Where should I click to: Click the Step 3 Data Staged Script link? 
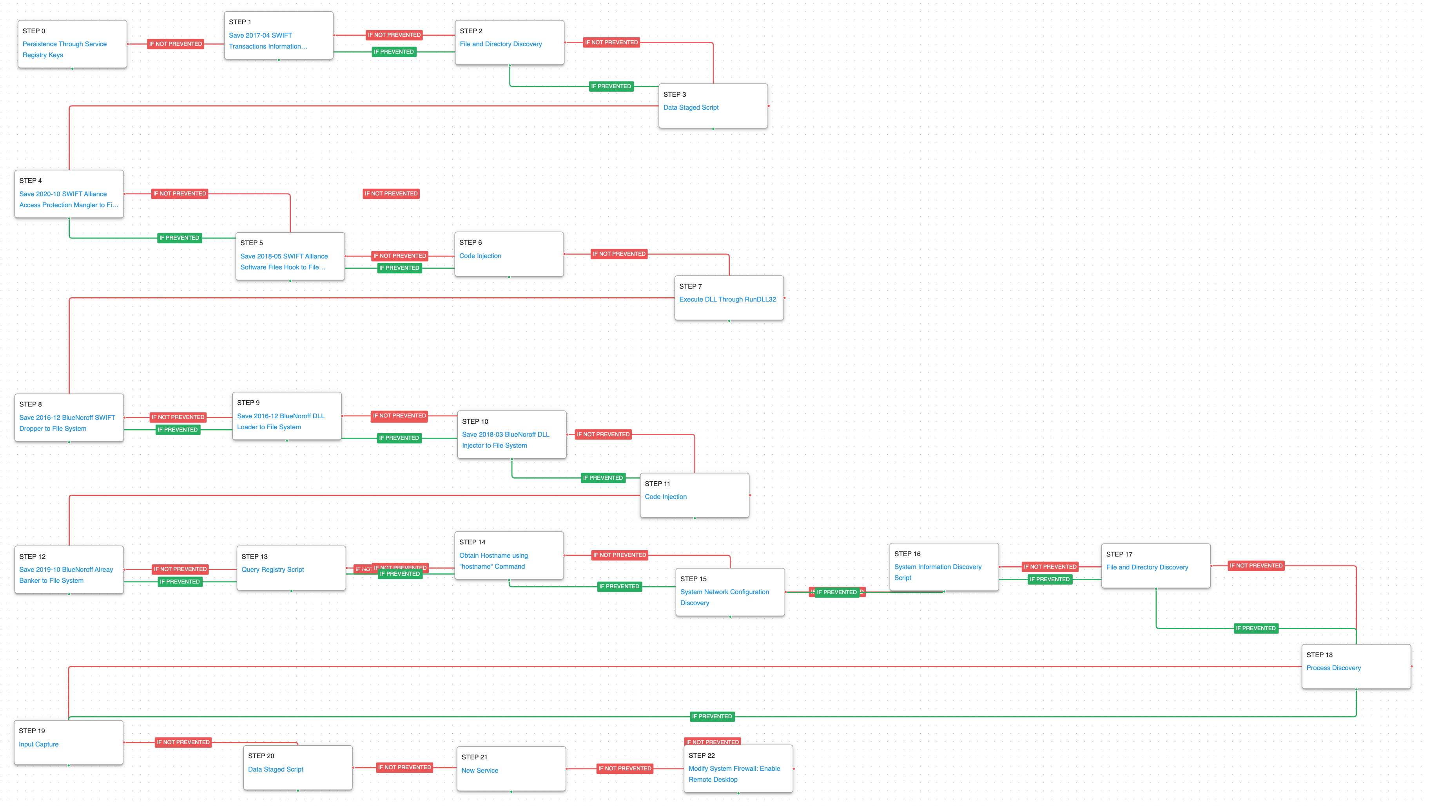690,108
